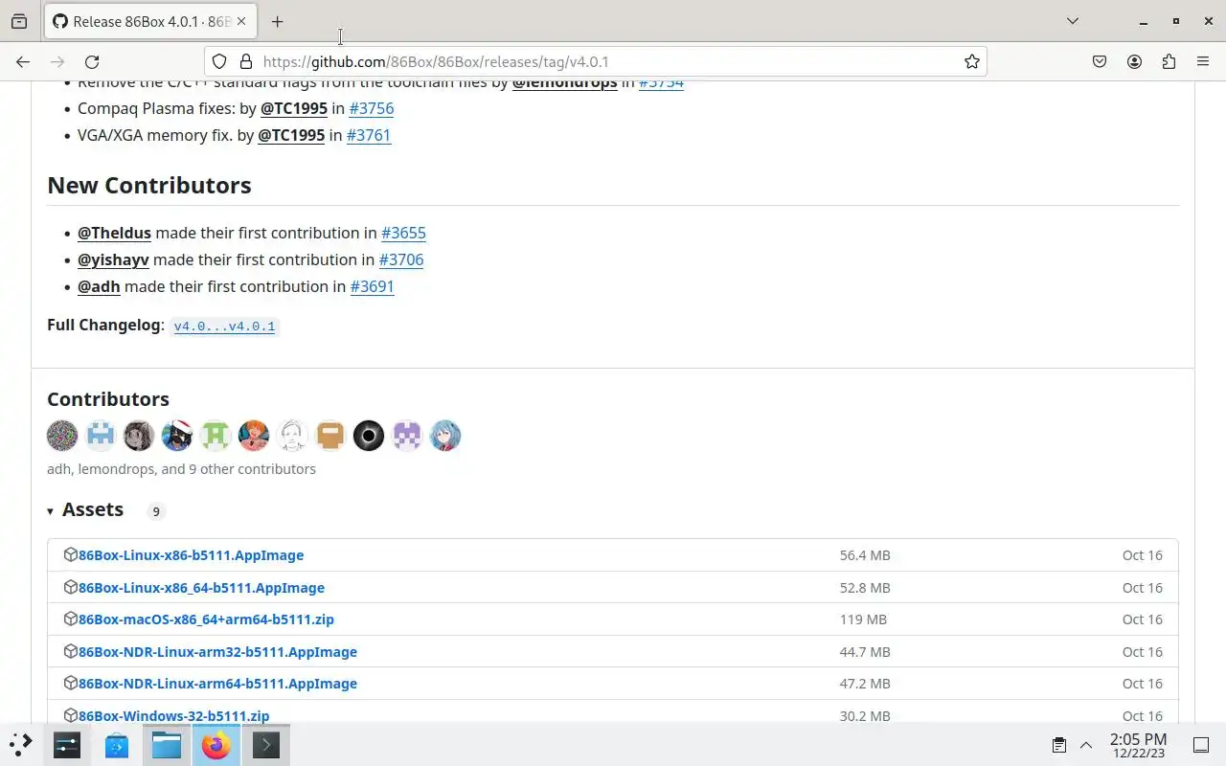The image size is (1226, 766).
Task: Click the Santa hat contributor avatar
Action: tap(177, 436)
